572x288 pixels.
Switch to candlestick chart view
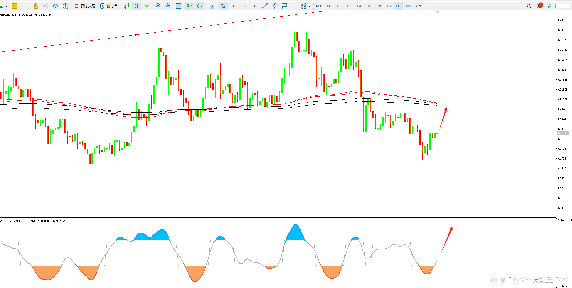coord(137,6)
